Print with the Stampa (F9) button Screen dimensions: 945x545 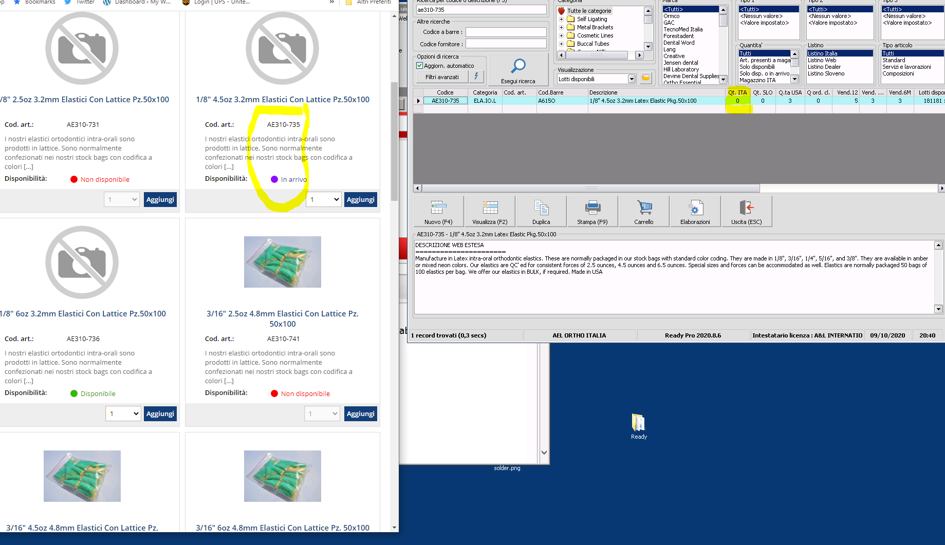[x=592, y=211]
